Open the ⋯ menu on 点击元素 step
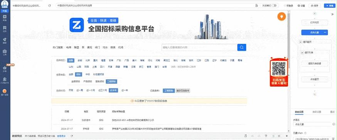This screenshot has height=140, width=337. click(x=325, y=33)
